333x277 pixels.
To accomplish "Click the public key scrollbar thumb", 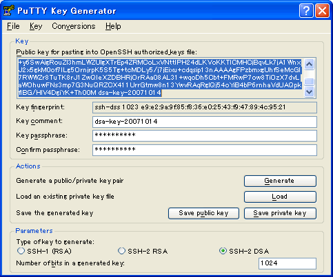I will (x=310, y=82).
